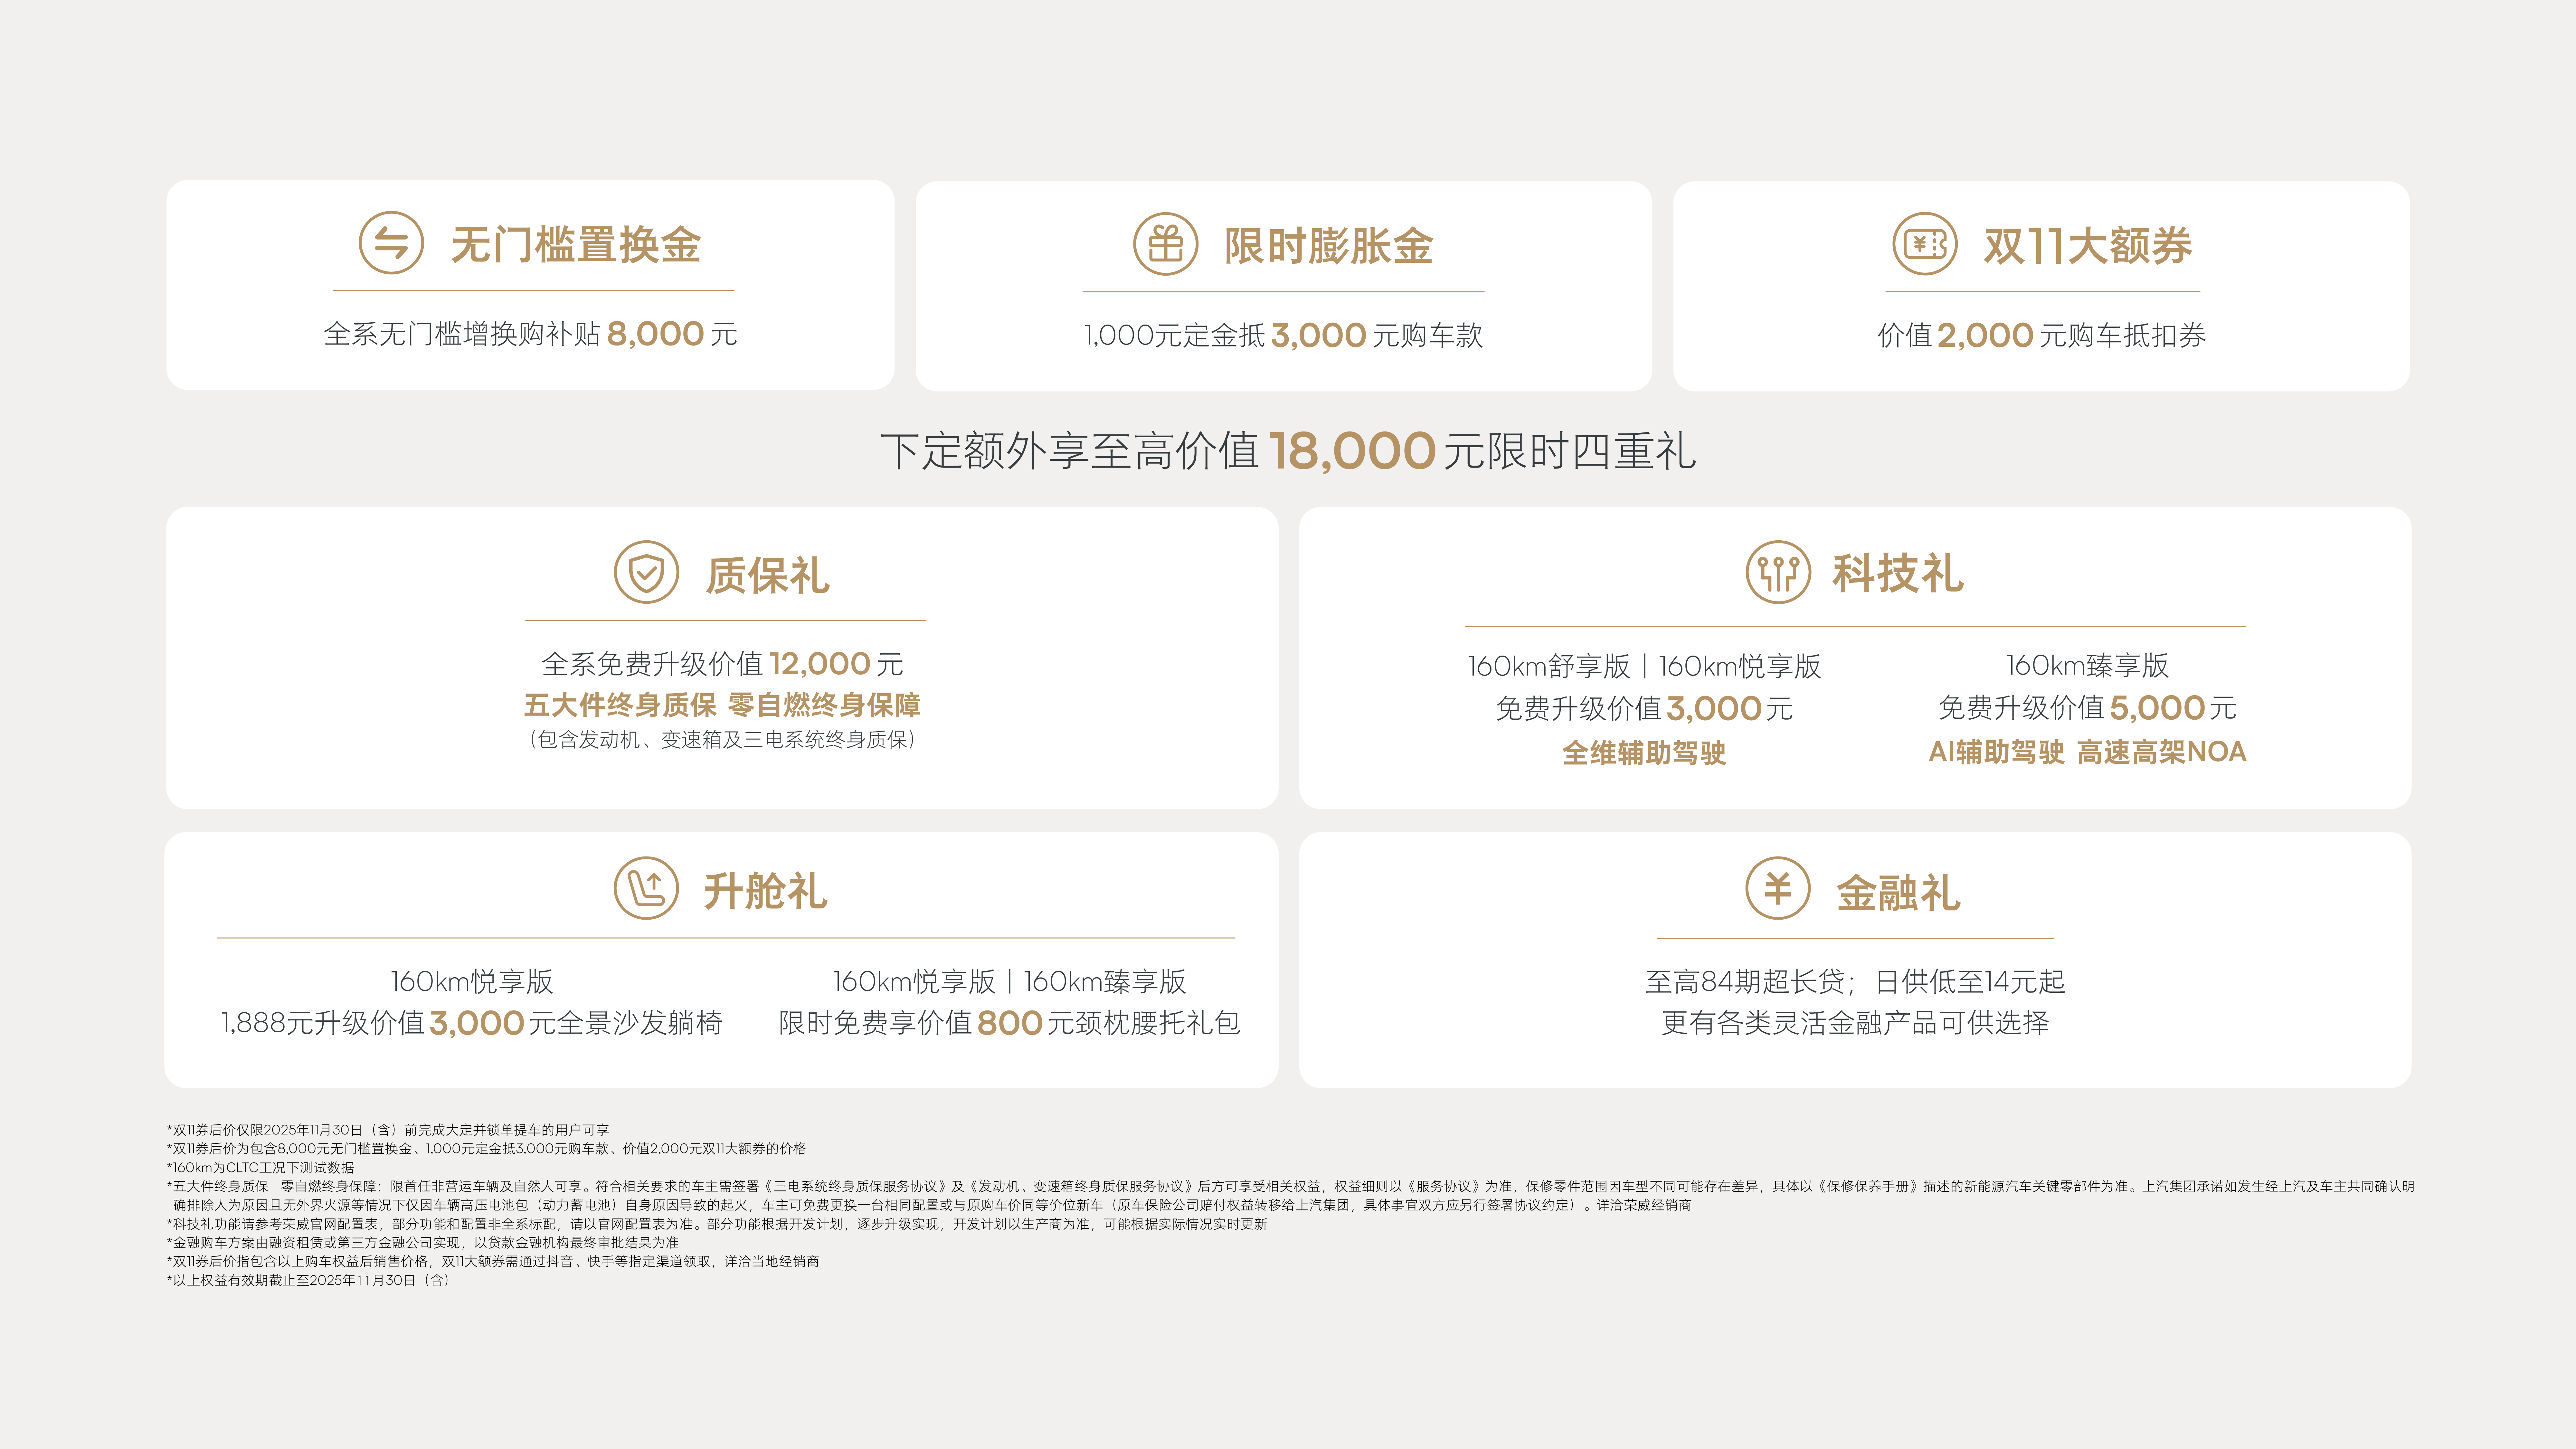Click the trade-in swap arrows icon
The height and width of the screenshot is (1449, 2576).
tap(391, 243)
